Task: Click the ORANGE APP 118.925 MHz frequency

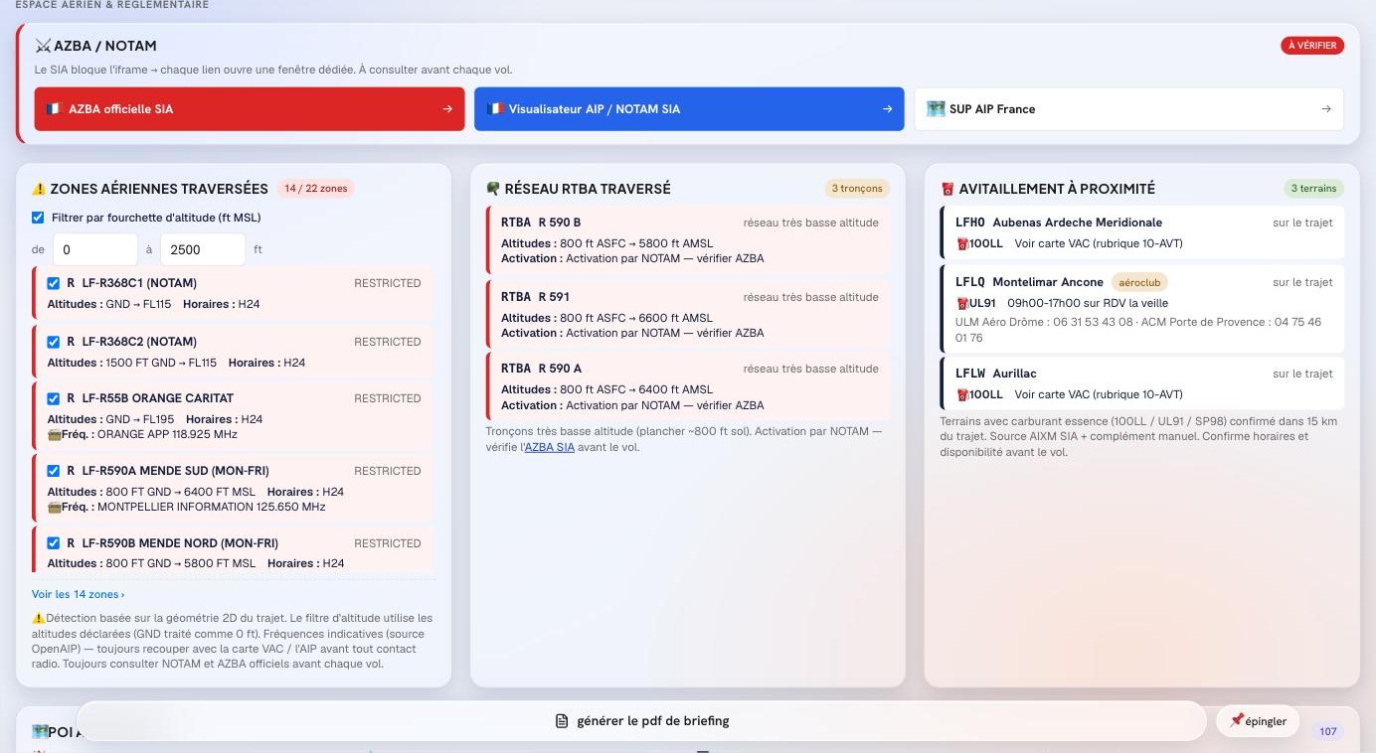Action: click(167, 435)
